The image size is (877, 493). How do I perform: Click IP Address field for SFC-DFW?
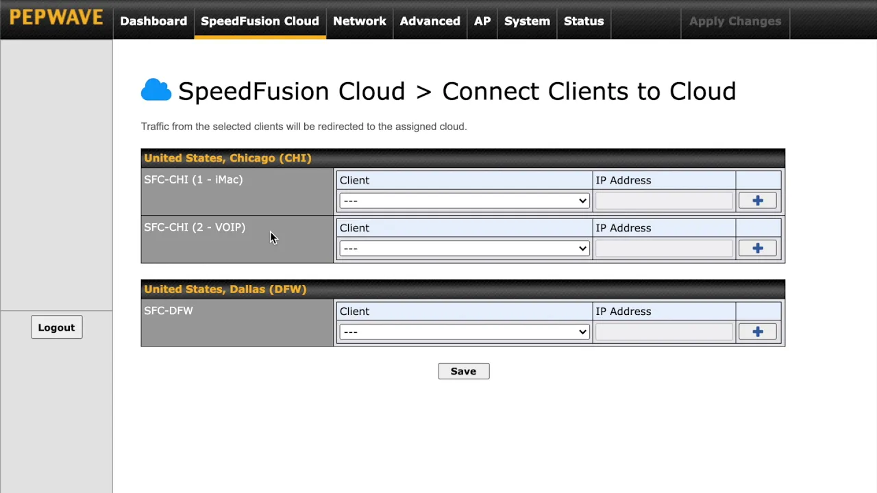pyautogui.click(x=664, y=332)
